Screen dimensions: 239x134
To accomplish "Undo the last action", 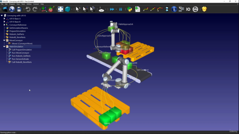I will pos(28,9).
